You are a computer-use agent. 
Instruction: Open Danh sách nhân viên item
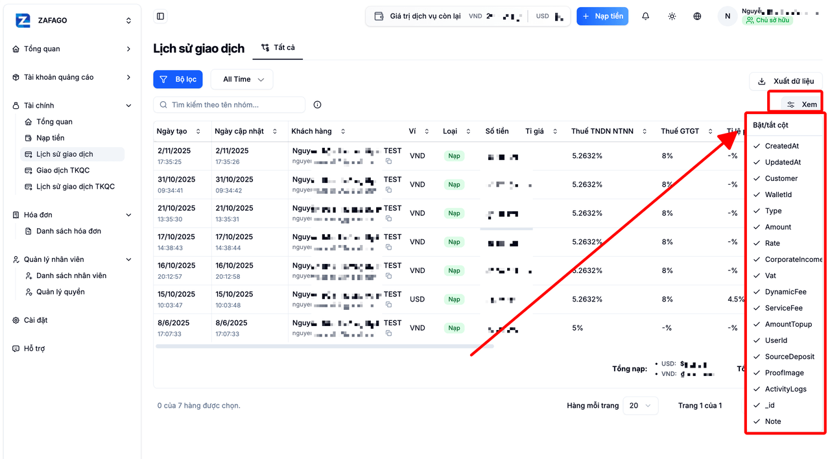click(73, 276)
